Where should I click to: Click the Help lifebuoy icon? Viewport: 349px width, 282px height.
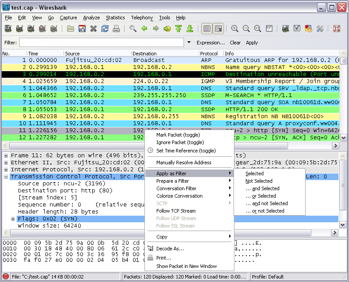click(337, 29)
